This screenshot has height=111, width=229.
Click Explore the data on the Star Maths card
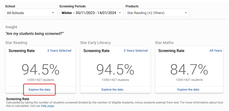pos(188,90)
